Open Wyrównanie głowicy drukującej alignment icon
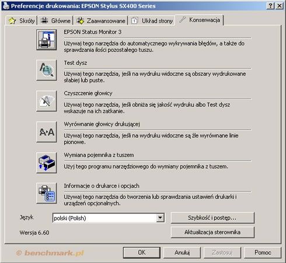The height and width of the screenshot is (263, 286). tap(47, 132)
